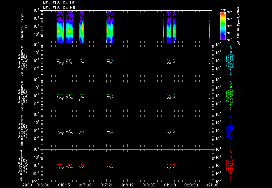Select the "016:00" time axis label

tap(43, 185)
